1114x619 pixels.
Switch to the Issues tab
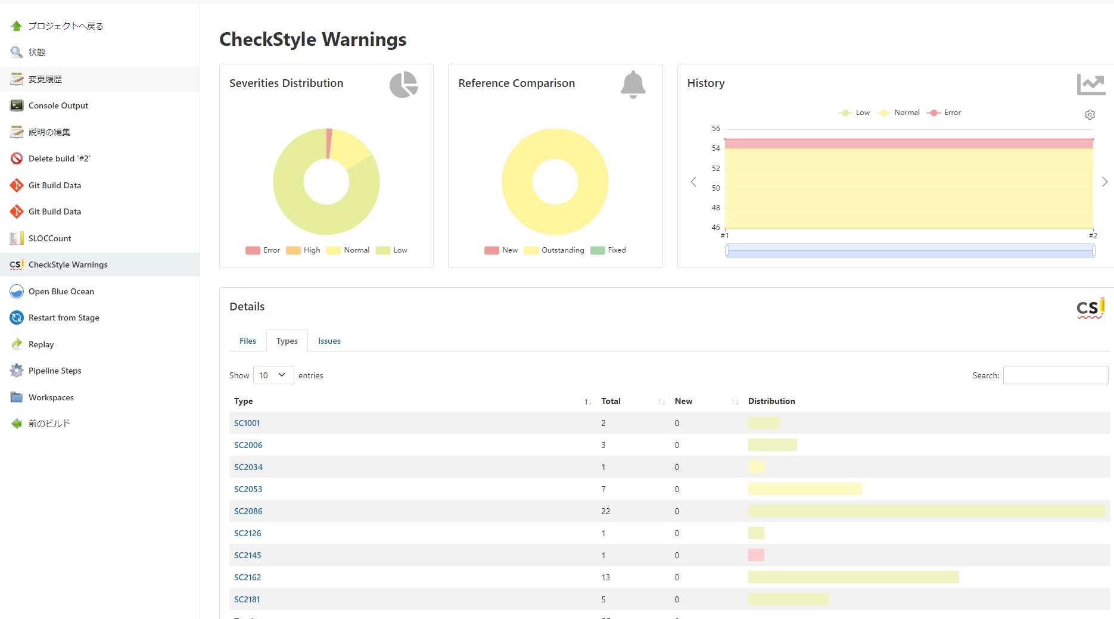(329, 341)
